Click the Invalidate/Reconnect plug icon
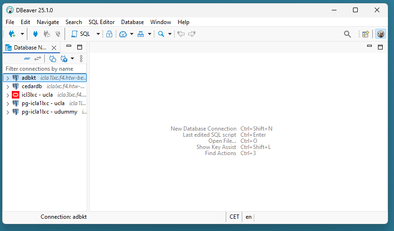The image size is (394, 231). pos(47,34)
